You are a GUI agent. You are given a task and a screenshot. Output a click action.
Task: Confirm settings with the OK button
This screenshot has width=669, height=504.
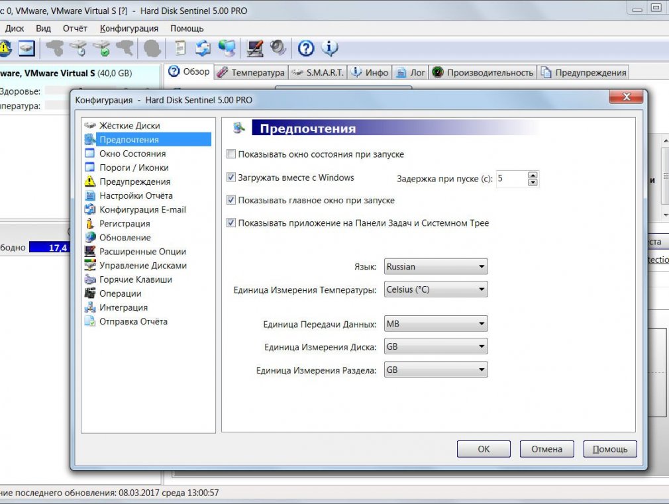click(x=484, y=449)
